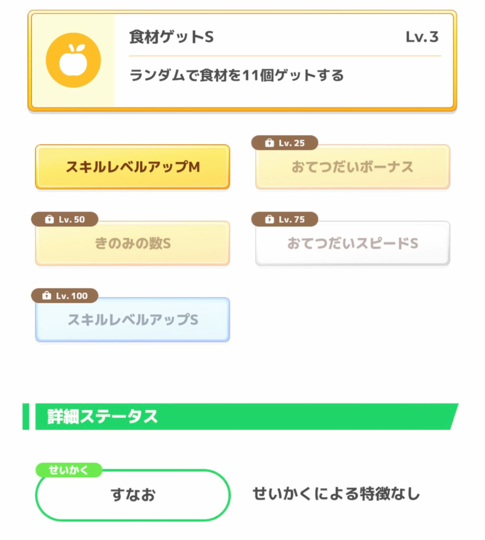Click the せいかくによる特徴なし text
485x540 pixels.
pyautogui.click(x=336, y=494)
